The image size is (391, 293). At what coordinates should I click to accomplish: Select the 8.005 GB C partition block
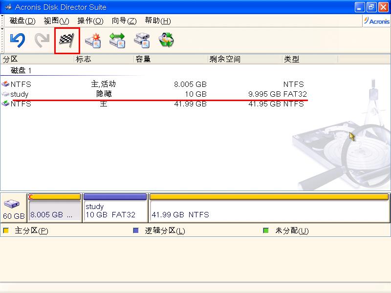(55, 208)
